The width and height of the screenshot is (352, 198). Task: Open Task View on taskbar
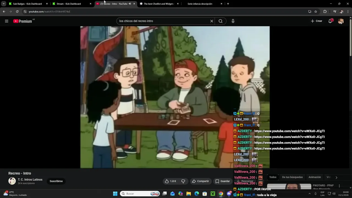click(x=164, y=194)
